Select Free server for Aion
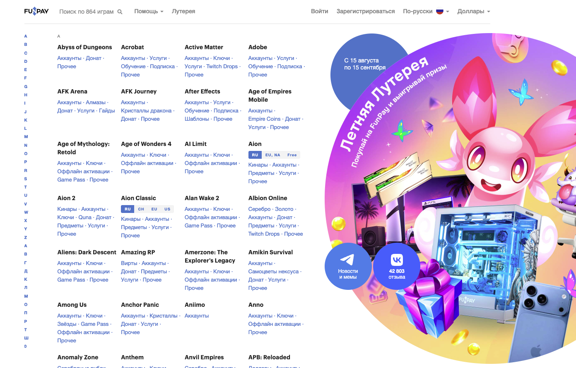 (x=292, y=155)
